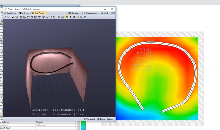
Task: Open the Calc Points dropdown arrow
Action: pyautogui.click(x=46, y=13)
